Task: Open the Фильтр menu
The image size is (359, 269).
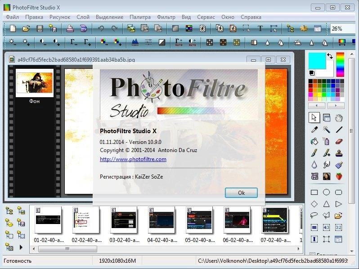Action: (x=166, y=17)
